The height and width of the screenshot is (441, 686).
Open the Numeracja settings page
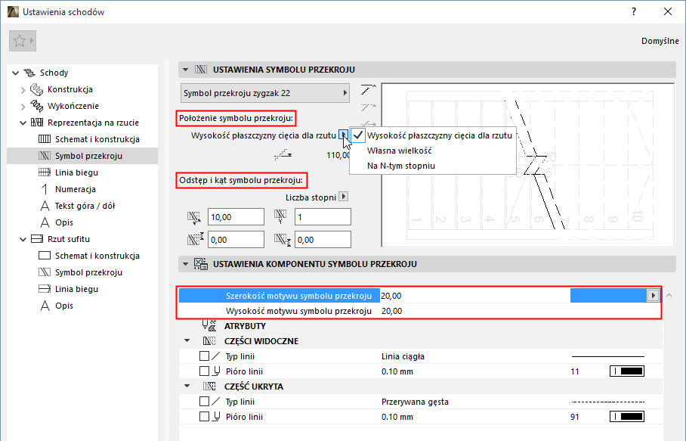[76, 189]
